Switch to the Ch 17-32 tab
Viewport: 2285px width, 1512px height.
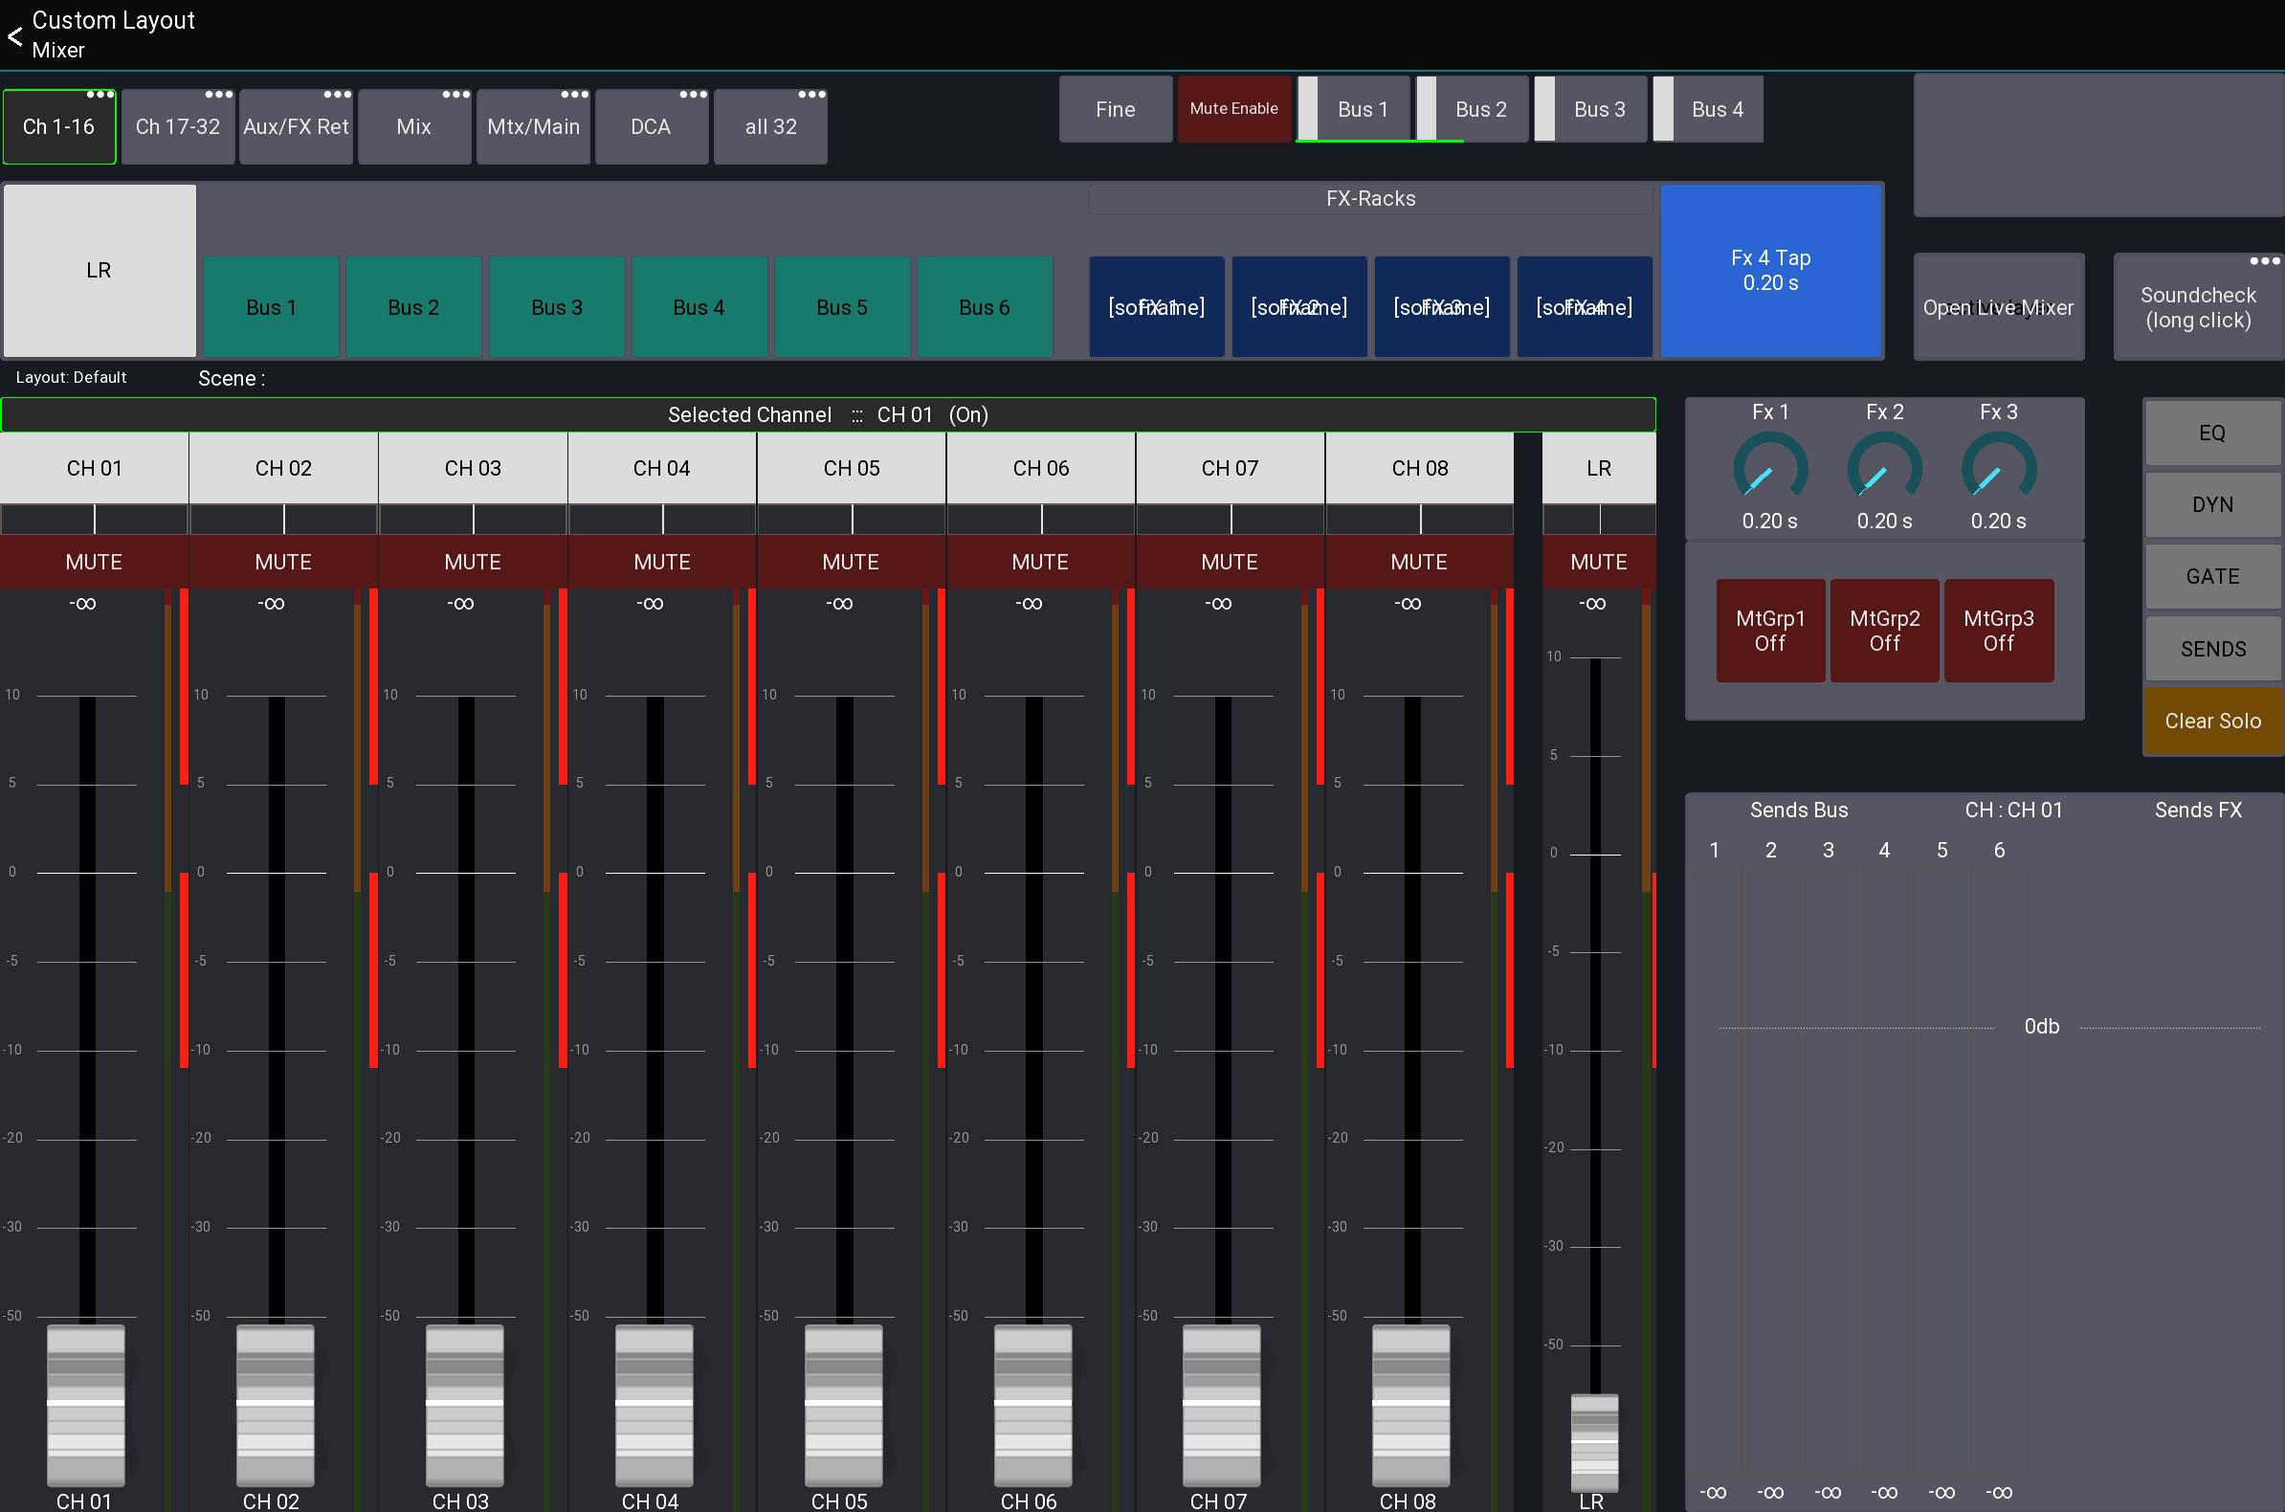pos(177,126)
